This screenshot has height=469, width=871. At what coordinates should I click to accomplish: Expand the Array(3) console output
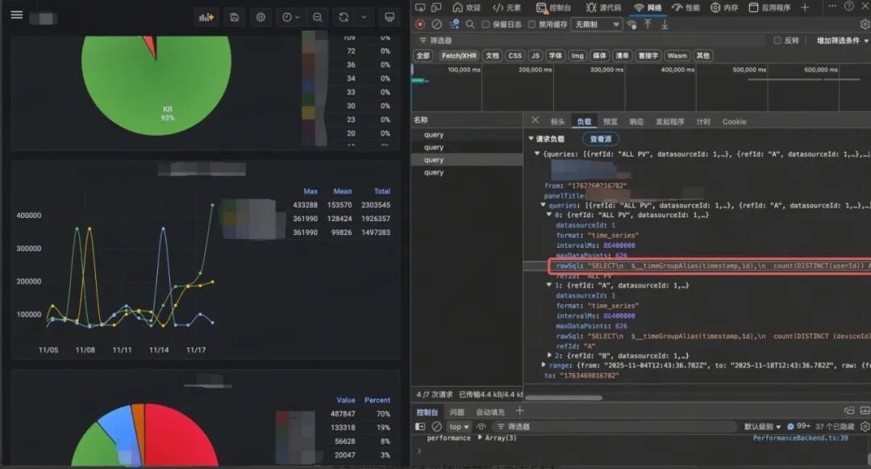480,438
